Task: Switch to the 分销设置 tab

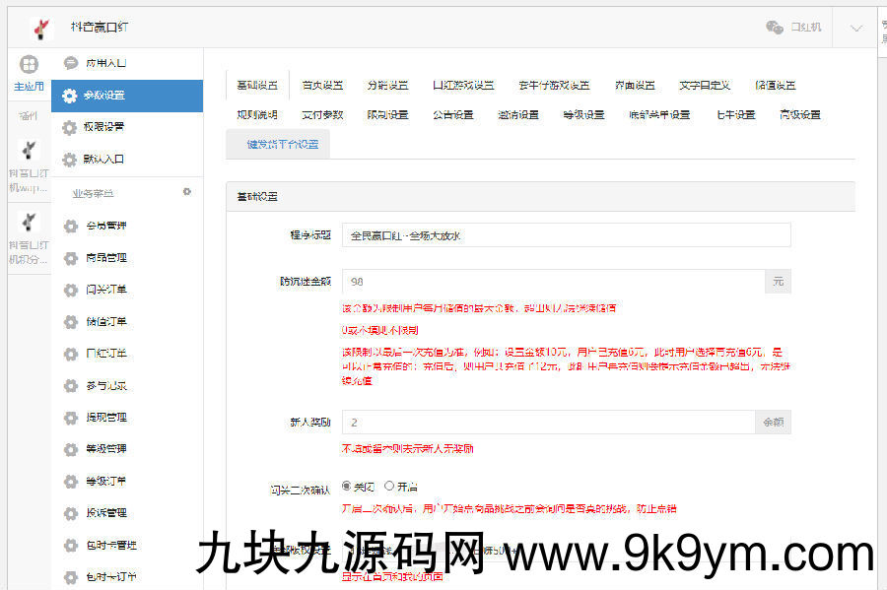Action: [x=387, y=86]
